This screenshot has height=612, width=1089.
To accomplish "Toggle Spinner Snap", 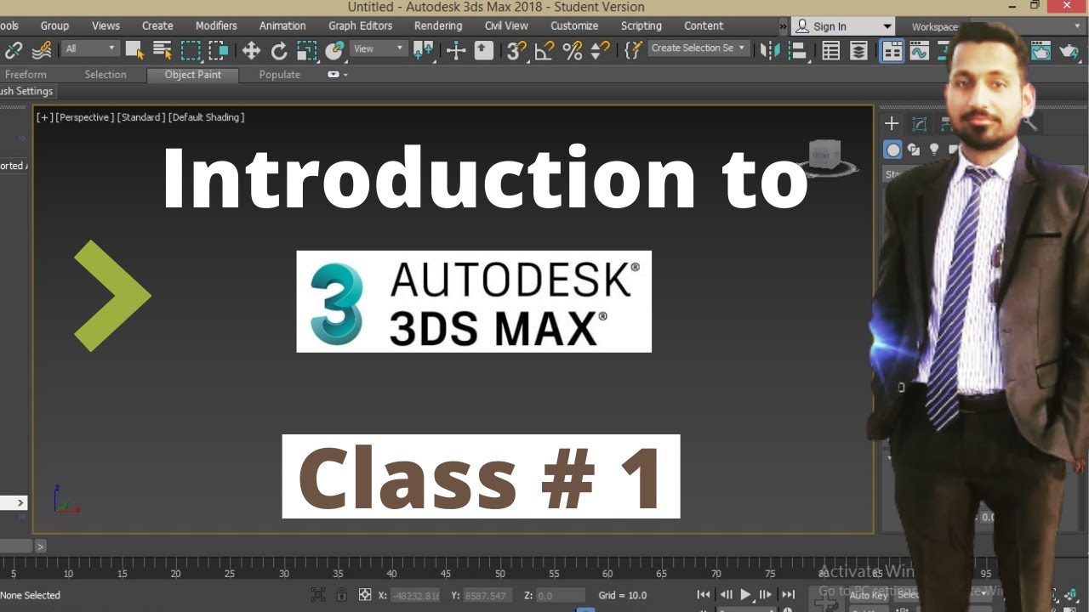I will coord(601,51).
